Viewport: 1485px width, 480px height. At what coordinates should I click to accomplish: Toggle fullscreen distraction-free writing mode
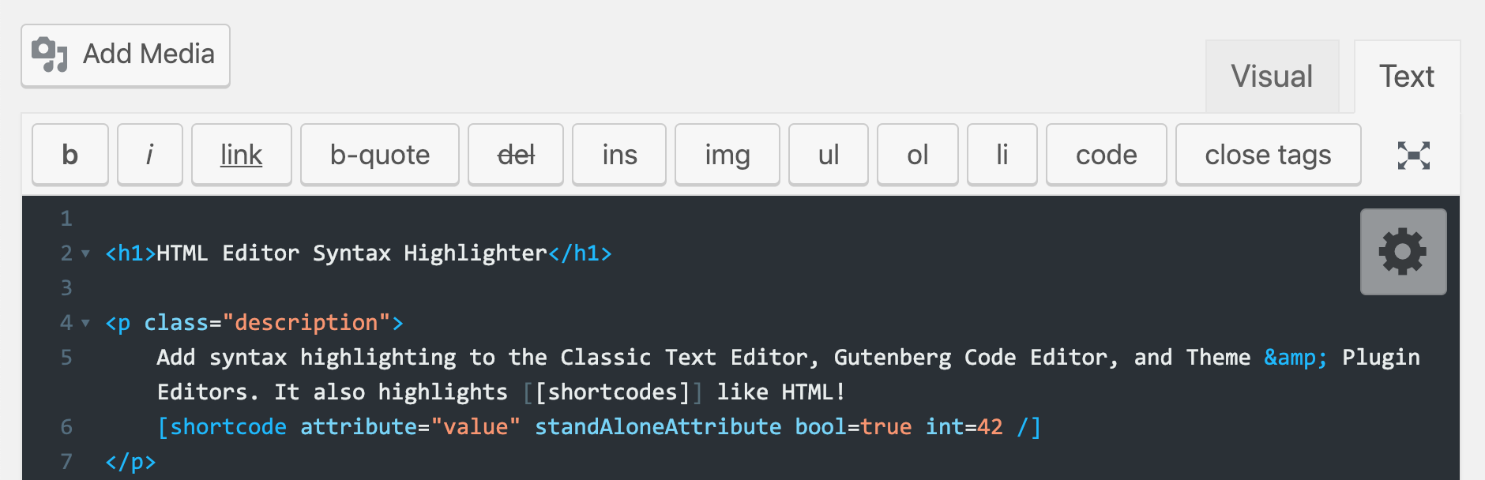[1413, 156]
